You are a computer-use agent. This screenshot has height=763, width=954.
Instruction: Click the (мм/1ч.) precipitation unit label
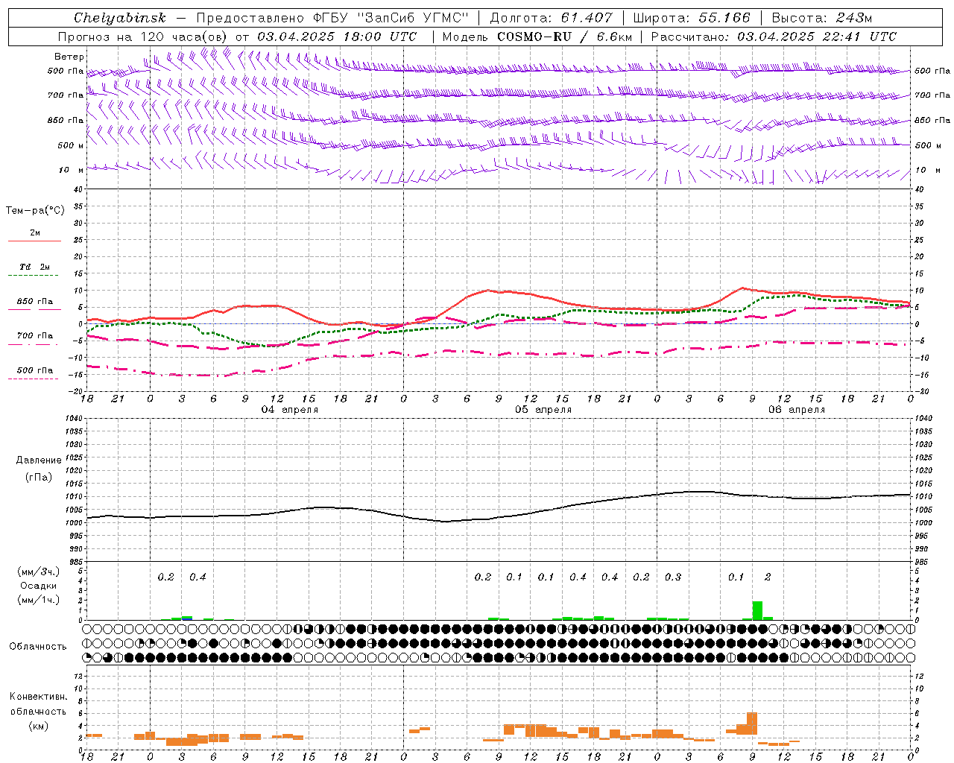pos(39,600)
